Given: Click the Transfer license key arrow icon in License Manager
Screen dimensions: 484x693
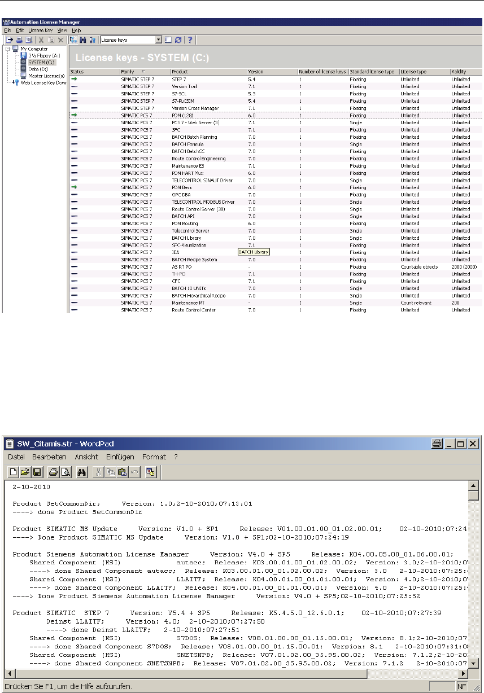Looking at the screenshot, I should 10,40.
